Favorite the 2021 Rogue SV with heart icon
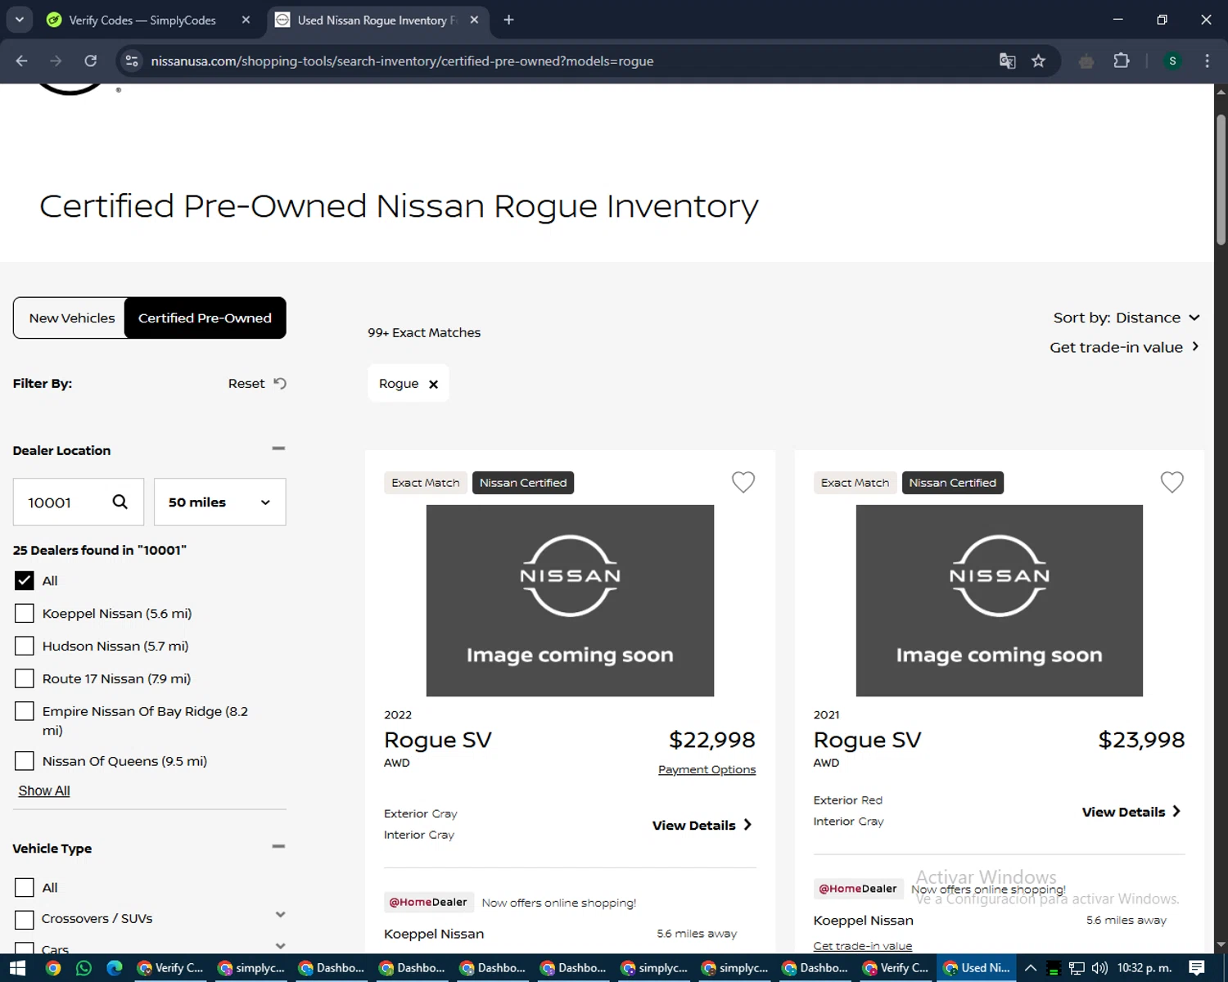 tap(1172, 482)
